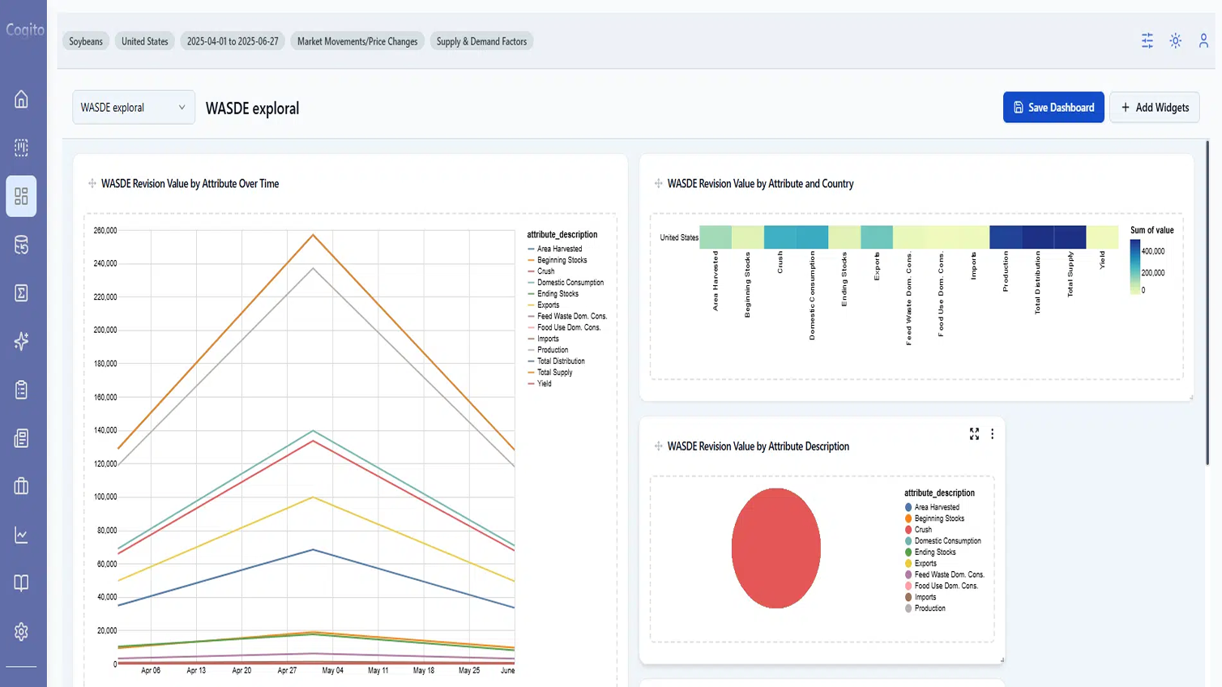Click the Production cell in the heatmap
This screenshot has height=687, width=1222.
coord(1005,237)
